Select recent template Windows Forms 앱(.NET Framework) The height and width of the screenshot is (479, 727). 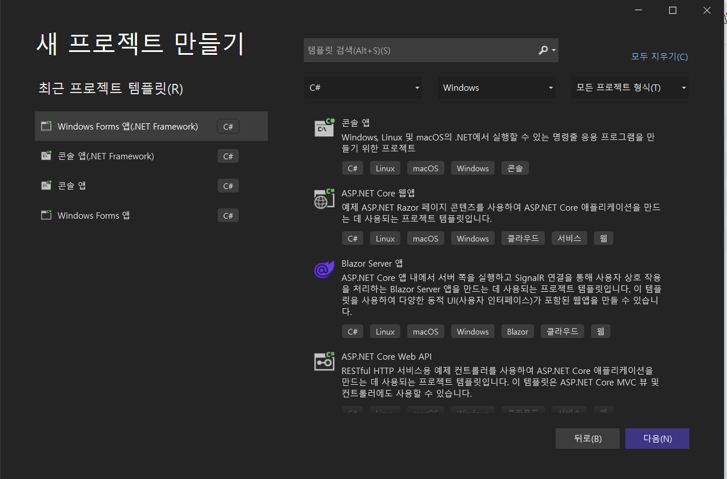tap(151, 126)
